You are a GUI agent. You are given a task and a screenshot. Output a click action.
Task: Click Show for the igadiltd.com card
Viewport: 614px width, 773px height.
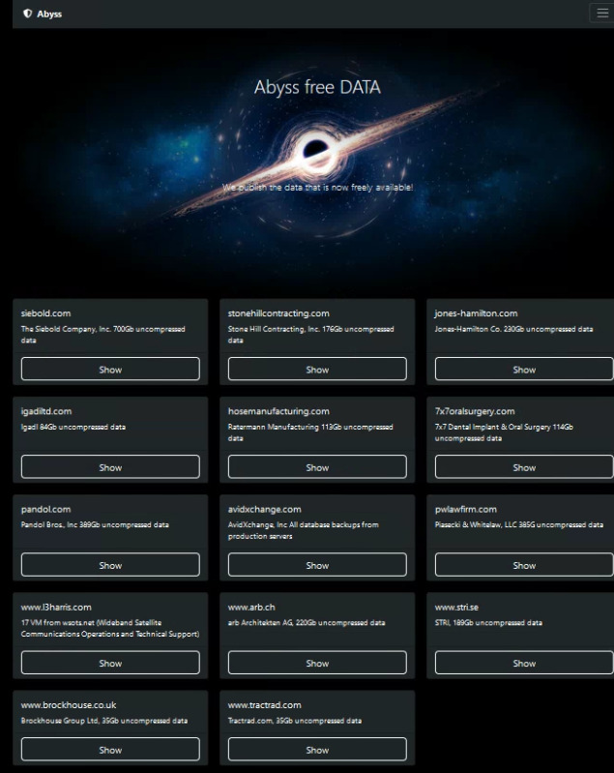click(x=110, y=467)
